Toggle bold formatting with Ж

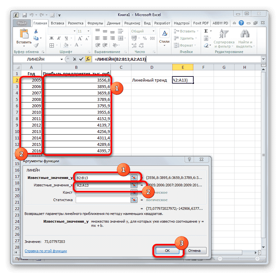[52, 38]
